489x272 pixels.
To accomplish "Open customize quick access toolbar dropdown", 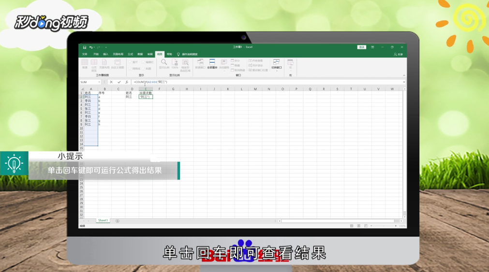I will pyautogui.click(x=106, y=47).
